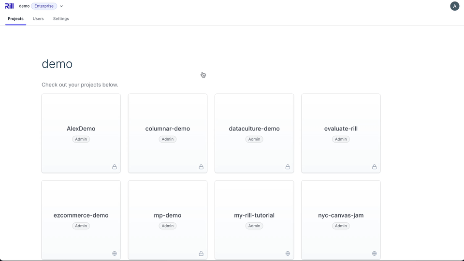The width and height of the screenshot is (464, 261).
Task: Click the lock icon on columnar-demo card
Action: (201, 167)
